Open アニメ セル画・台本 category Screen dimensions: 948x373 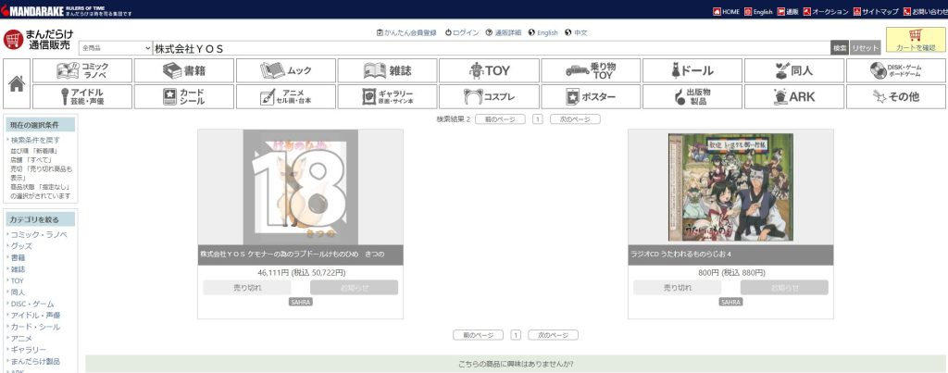pos(286,97)
